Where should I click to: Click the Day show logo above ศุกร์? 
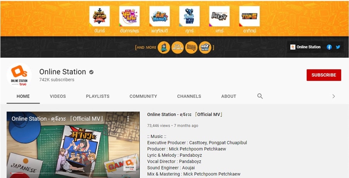(189, 16)
